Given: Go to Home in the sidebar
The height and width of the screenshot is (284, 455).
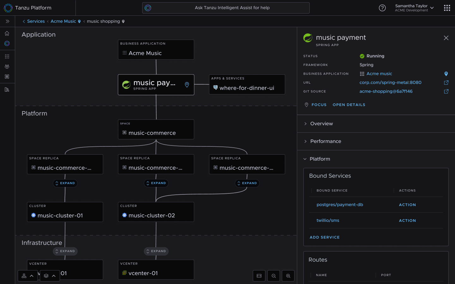Looking at the screenshot, I should [x=7, y=33].
